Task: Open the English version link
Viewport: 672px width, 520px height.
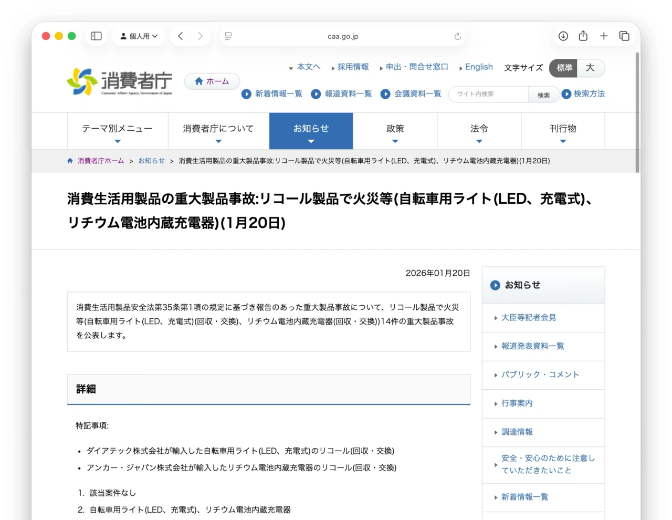Action: coord(478,67)
